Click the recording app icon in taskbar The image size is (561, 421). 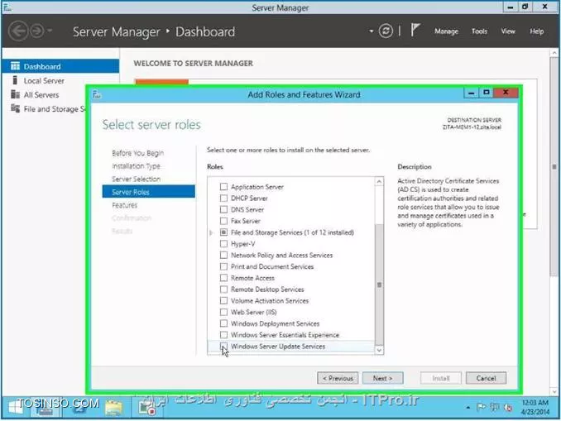(x=147, y=408)
